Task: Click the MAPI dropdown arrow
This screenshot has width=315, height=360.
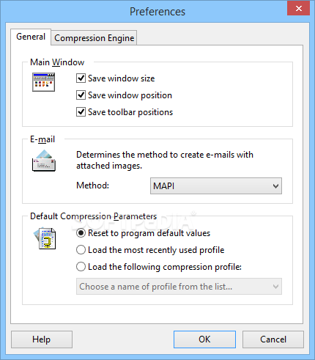Action: [275, 186]
